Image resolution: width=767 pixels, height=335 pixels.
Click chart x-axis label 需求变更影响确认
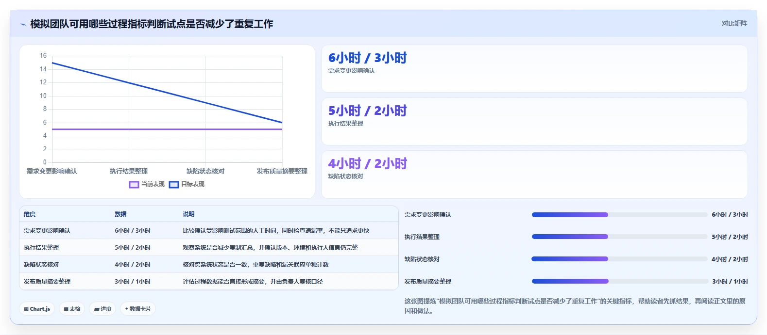tap(52, 172)
